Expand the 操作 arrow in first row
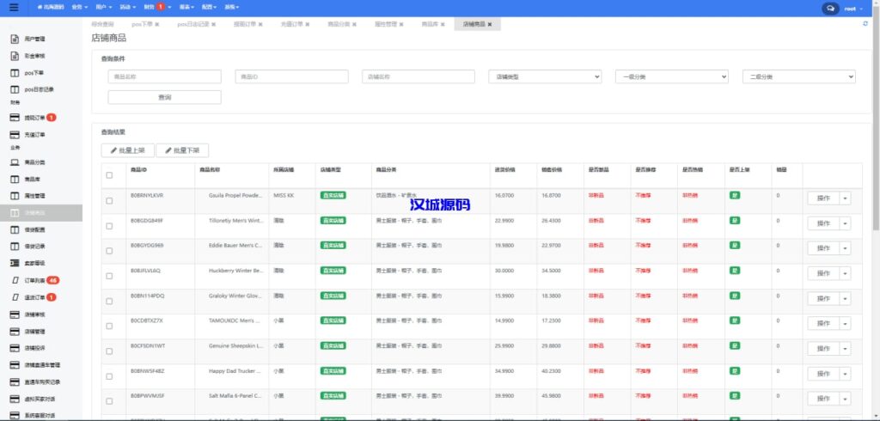Viewport: 880px width, 421px height. pos(845,198)
